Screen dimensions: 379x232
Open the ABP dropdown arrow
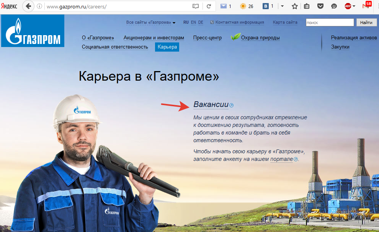354,6
